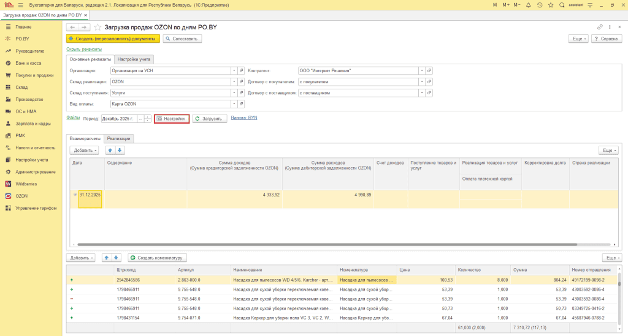The height and width of the screenshot is (336, 628).
Task: Open the top-right Еще menu
Action: pos(579,39)
